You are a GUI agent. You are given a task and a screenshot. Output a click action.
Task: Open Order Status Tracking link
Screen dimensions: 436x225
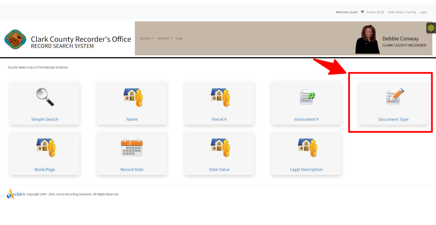(402, 12)
